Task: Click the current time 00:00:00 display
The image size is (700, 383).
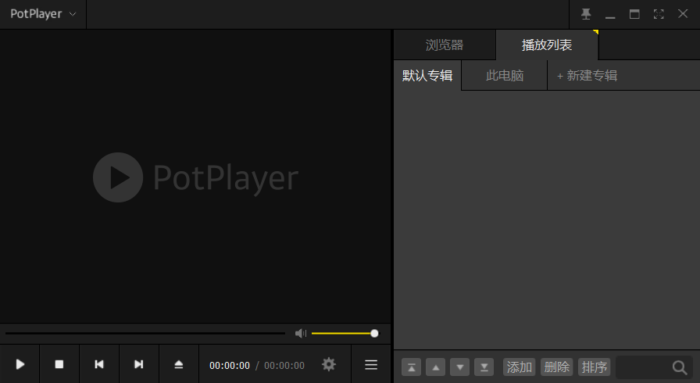Action: point(230,366)
